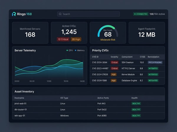Click the Port 8080 cell
The height and width of the screenshot is (132, 177).
pyautogui.click(x=102, y=116)
